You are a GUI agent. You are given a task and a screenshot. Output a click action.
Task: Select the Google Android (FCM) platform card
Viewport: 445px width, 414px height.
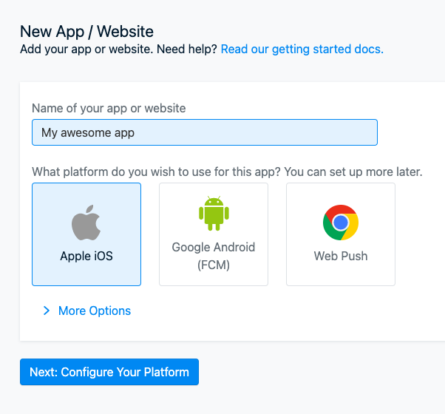[x=214, y=234]
